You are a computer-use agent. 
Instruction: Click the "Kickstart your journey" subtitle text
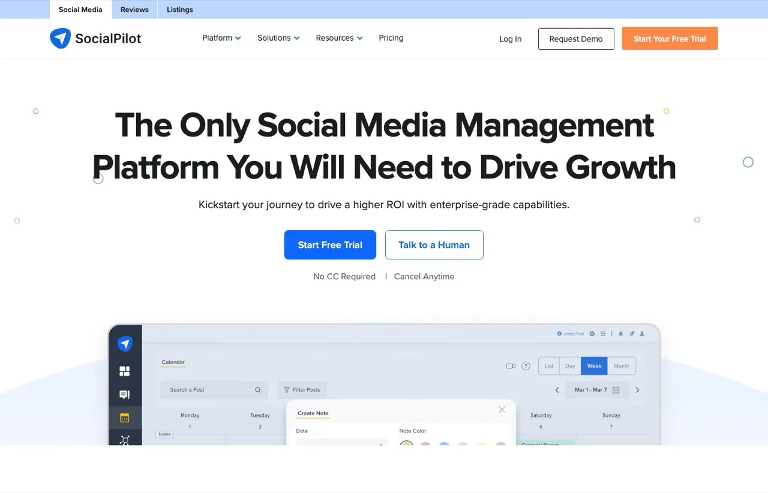click(x=384, y=205)
